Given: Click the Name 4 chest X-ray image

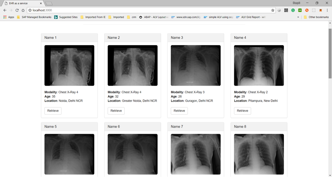Looking at the screenshot, I should click(x=259, y=65).
